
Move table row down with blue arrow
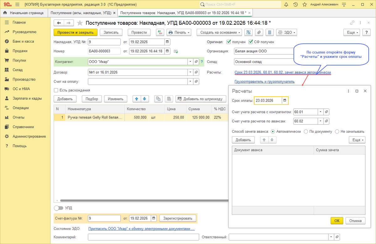144,99
